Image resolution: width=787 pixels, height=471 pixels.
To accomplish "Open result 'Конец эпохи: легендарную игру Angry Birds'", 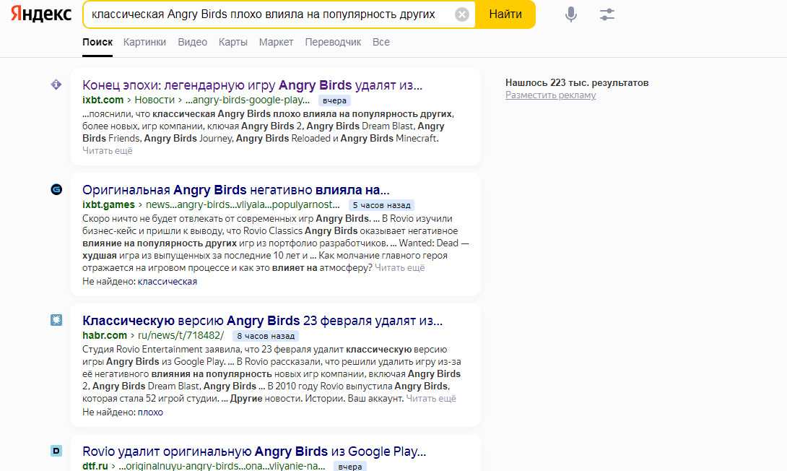I will [x=253, y=85].
